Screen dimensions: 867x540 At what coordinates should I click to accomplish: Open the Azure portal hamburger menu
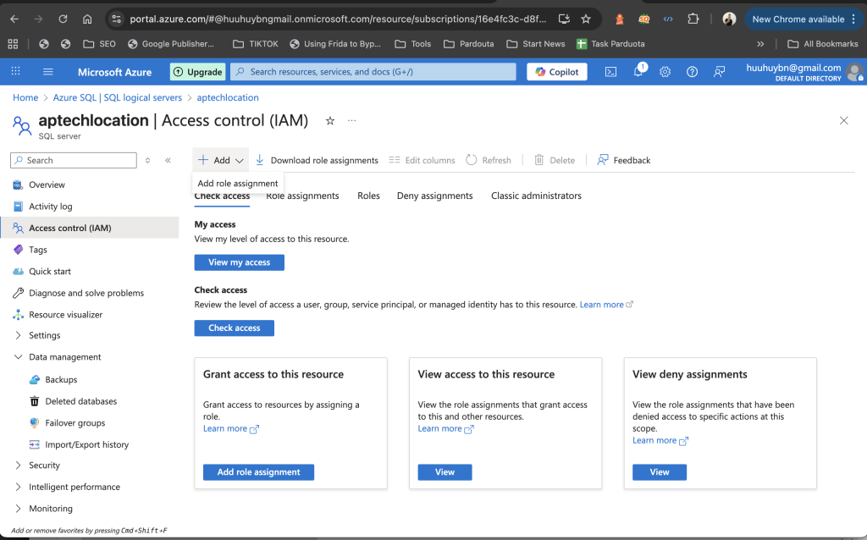pyautogui.click(x=48, y=72)
